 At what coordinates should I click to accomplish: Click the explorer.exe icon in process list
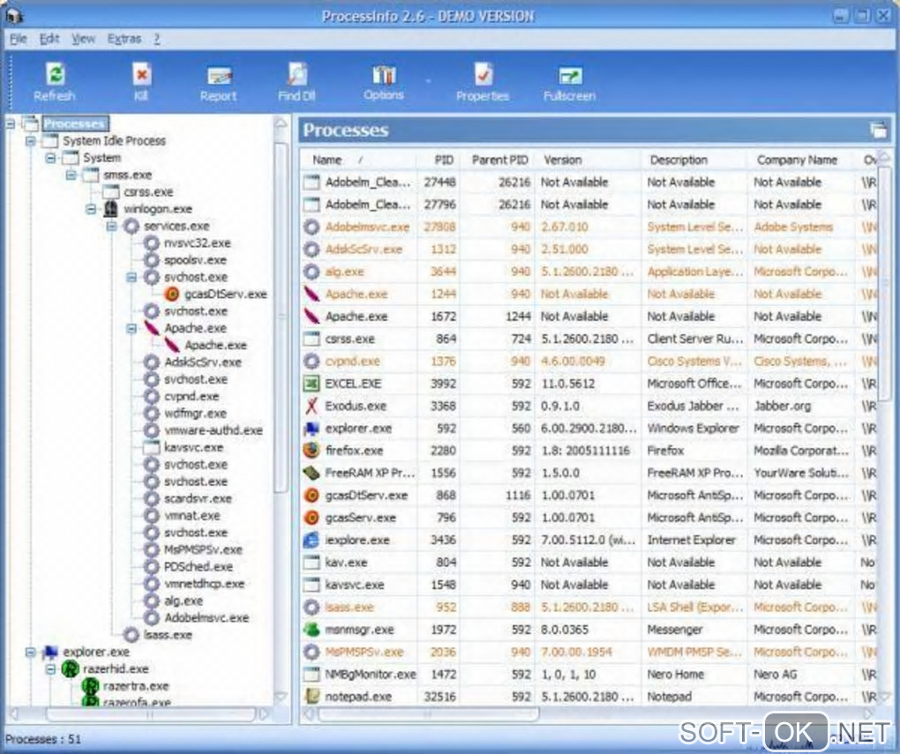click(x=311, y=428)
